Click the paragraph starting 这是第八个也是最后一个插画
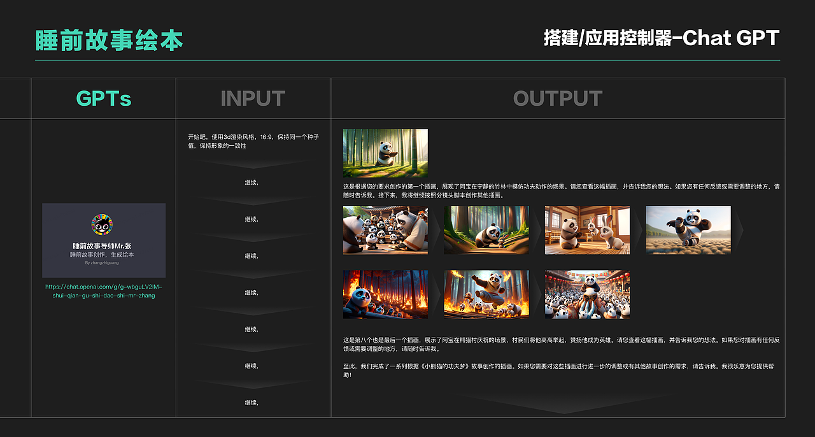This screenshot has width=815, height=437. pyautogui.click(x=561, y=345)
